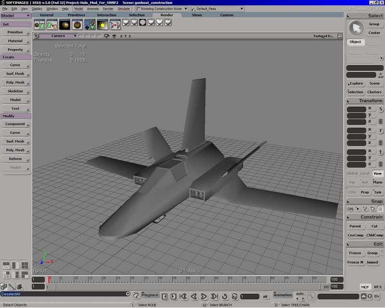Click the Freeze button
This screenshot has width=385, height=308.
point(355,253)
